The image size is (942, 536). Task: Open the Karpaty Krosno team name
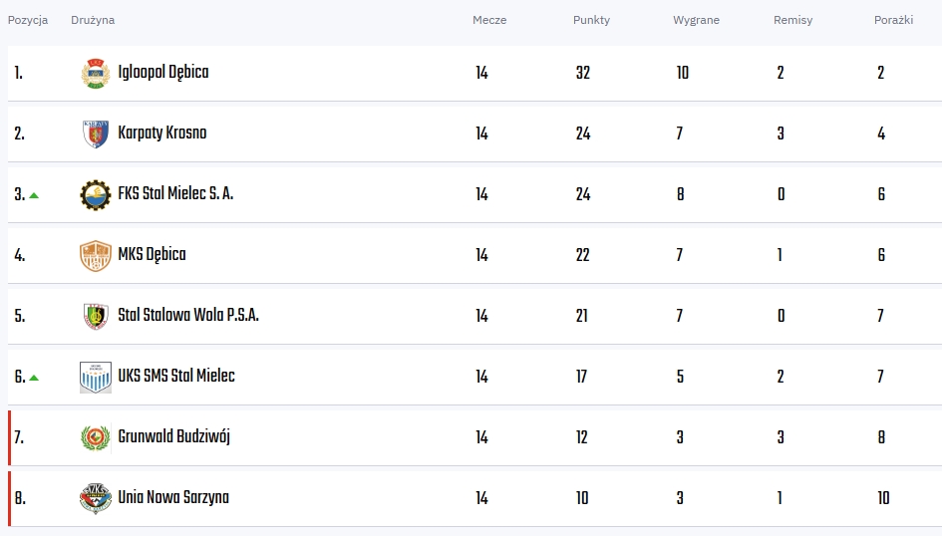[162, 134]
